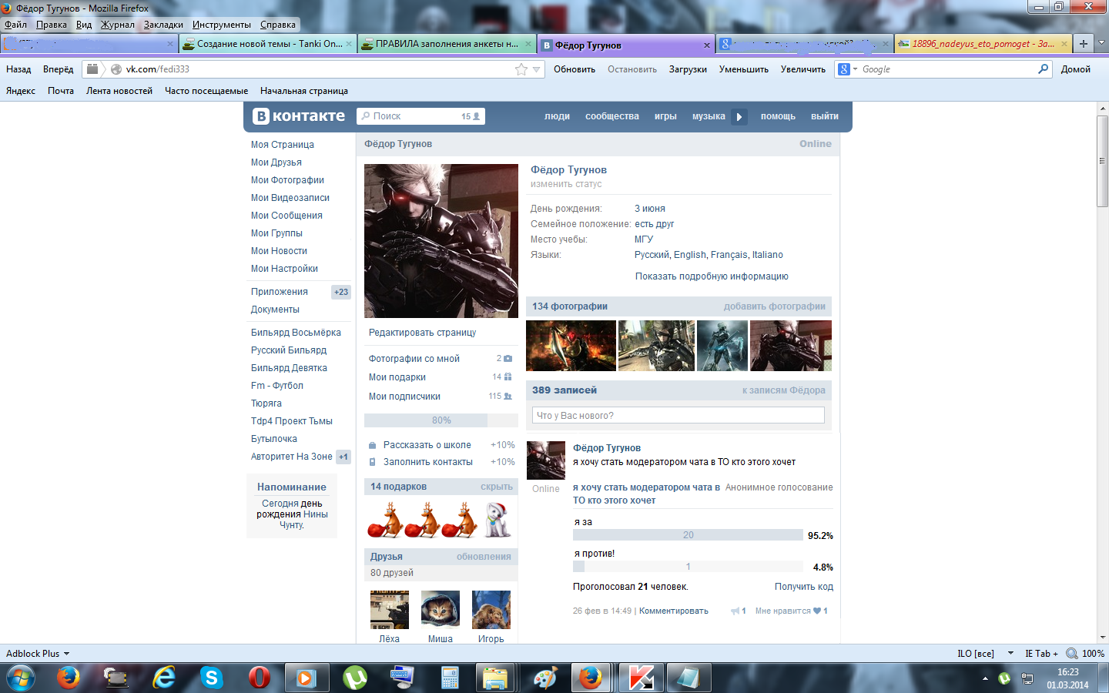
Task: Open the calculator from the taskbar
Action: (451, 678)
